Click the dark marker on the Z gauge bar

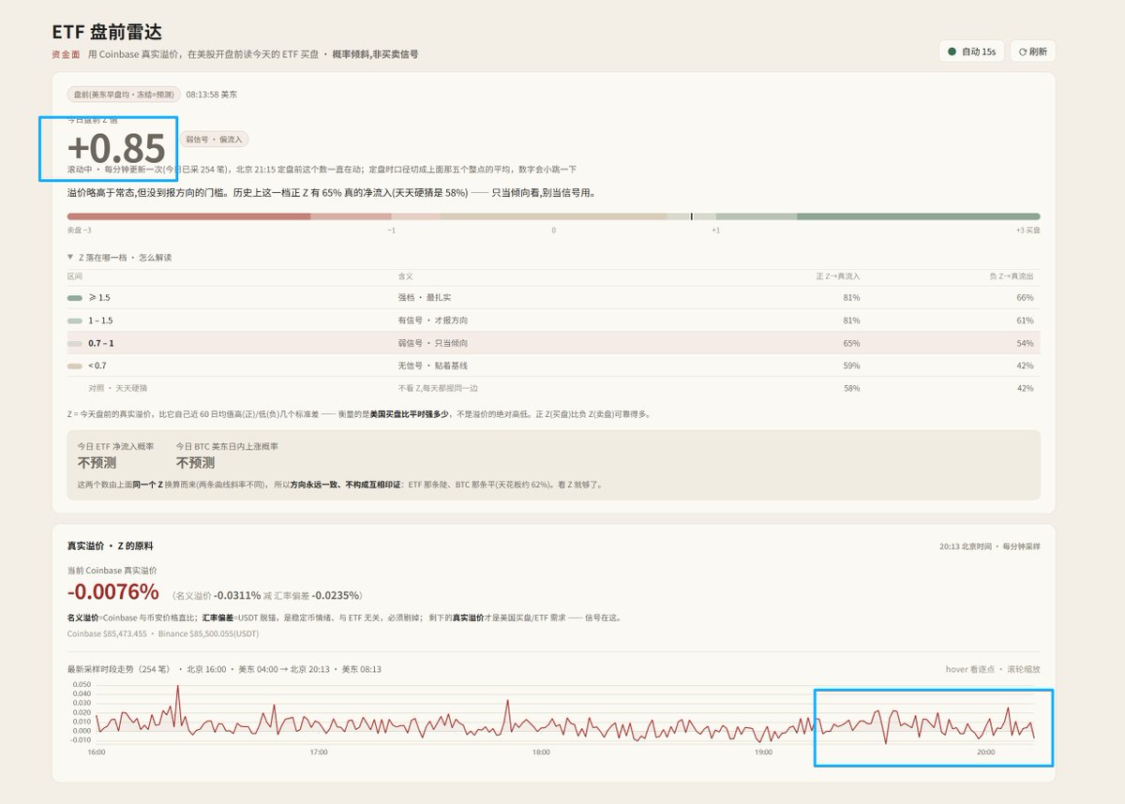point(691,216)
